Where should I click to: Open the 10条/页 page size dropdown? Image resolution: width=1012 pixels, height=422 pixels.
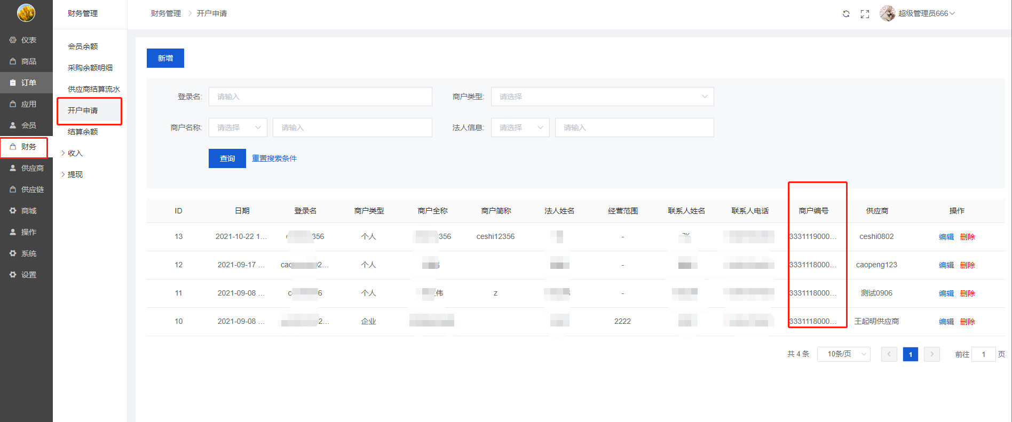(x=843, y=354)
